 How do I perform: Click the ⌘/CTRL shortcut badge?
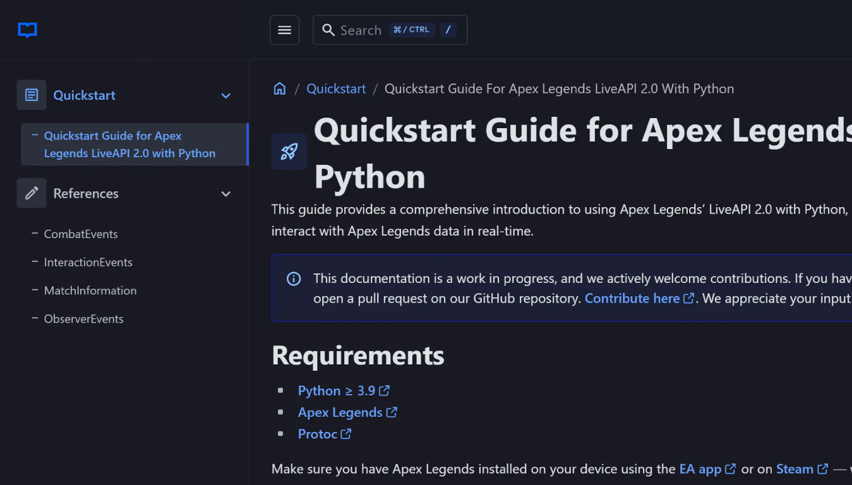pyautogui.click(x=412, y=30)
